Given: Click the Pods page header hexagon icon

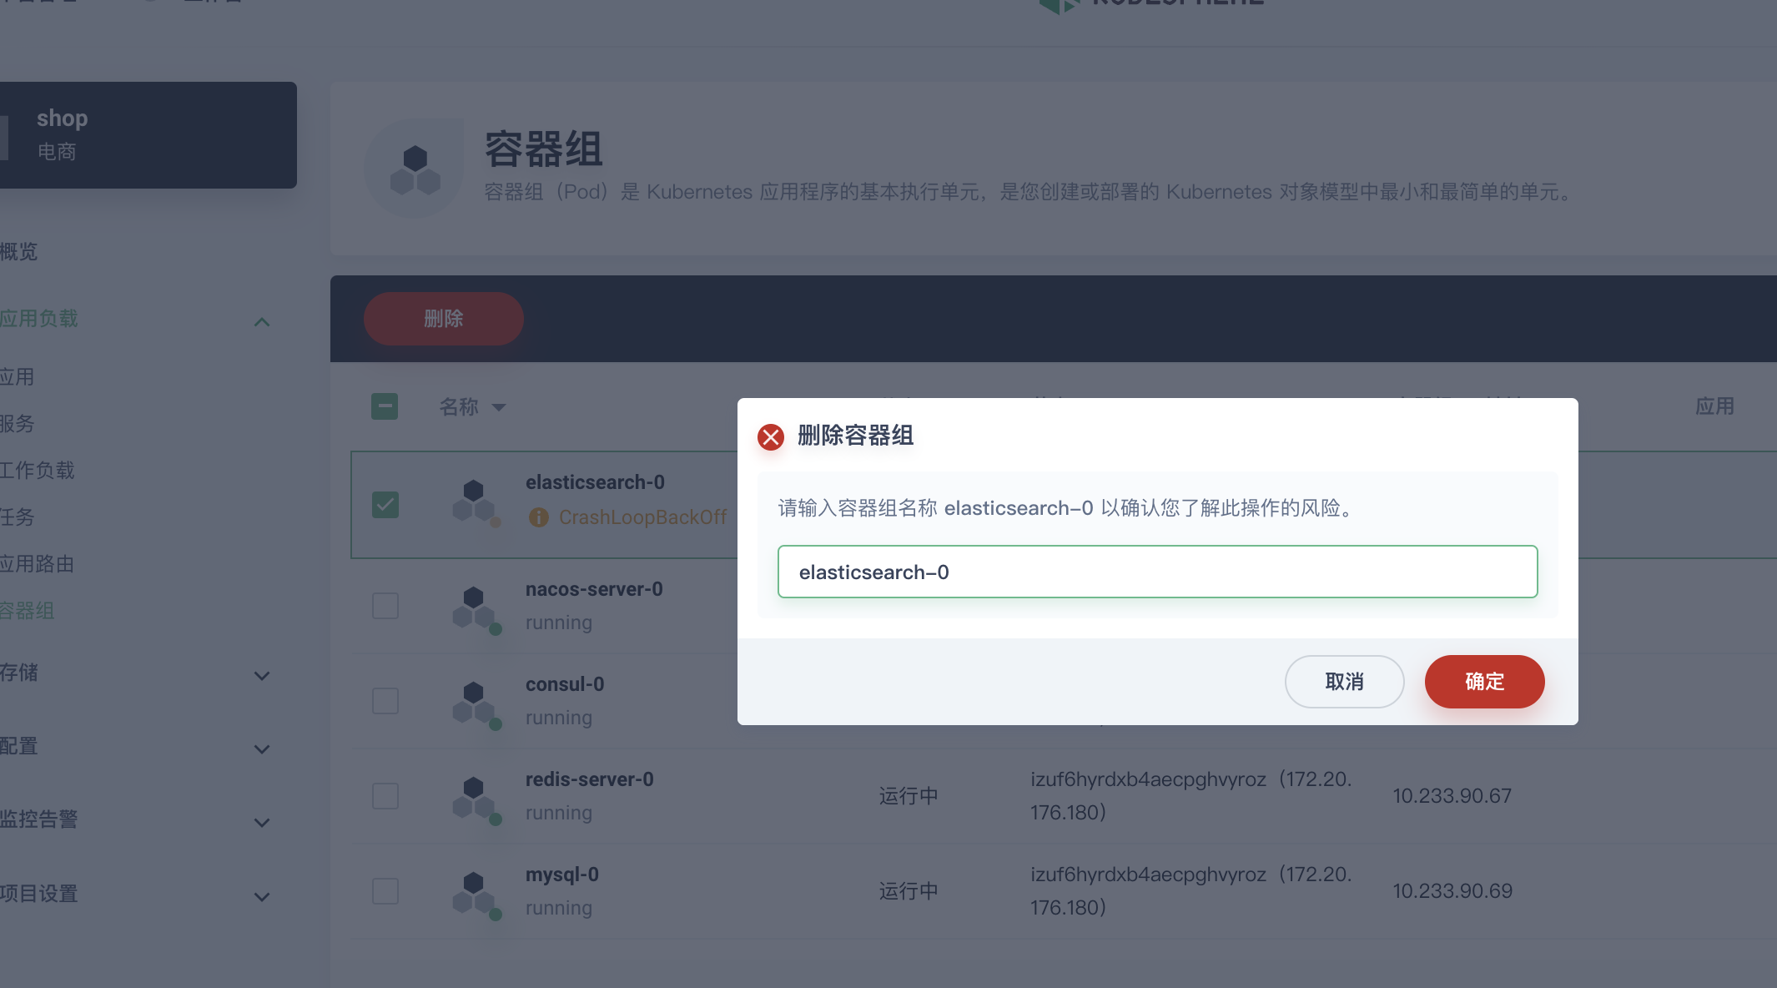Looking at the screenshot, I should [415, 169].
